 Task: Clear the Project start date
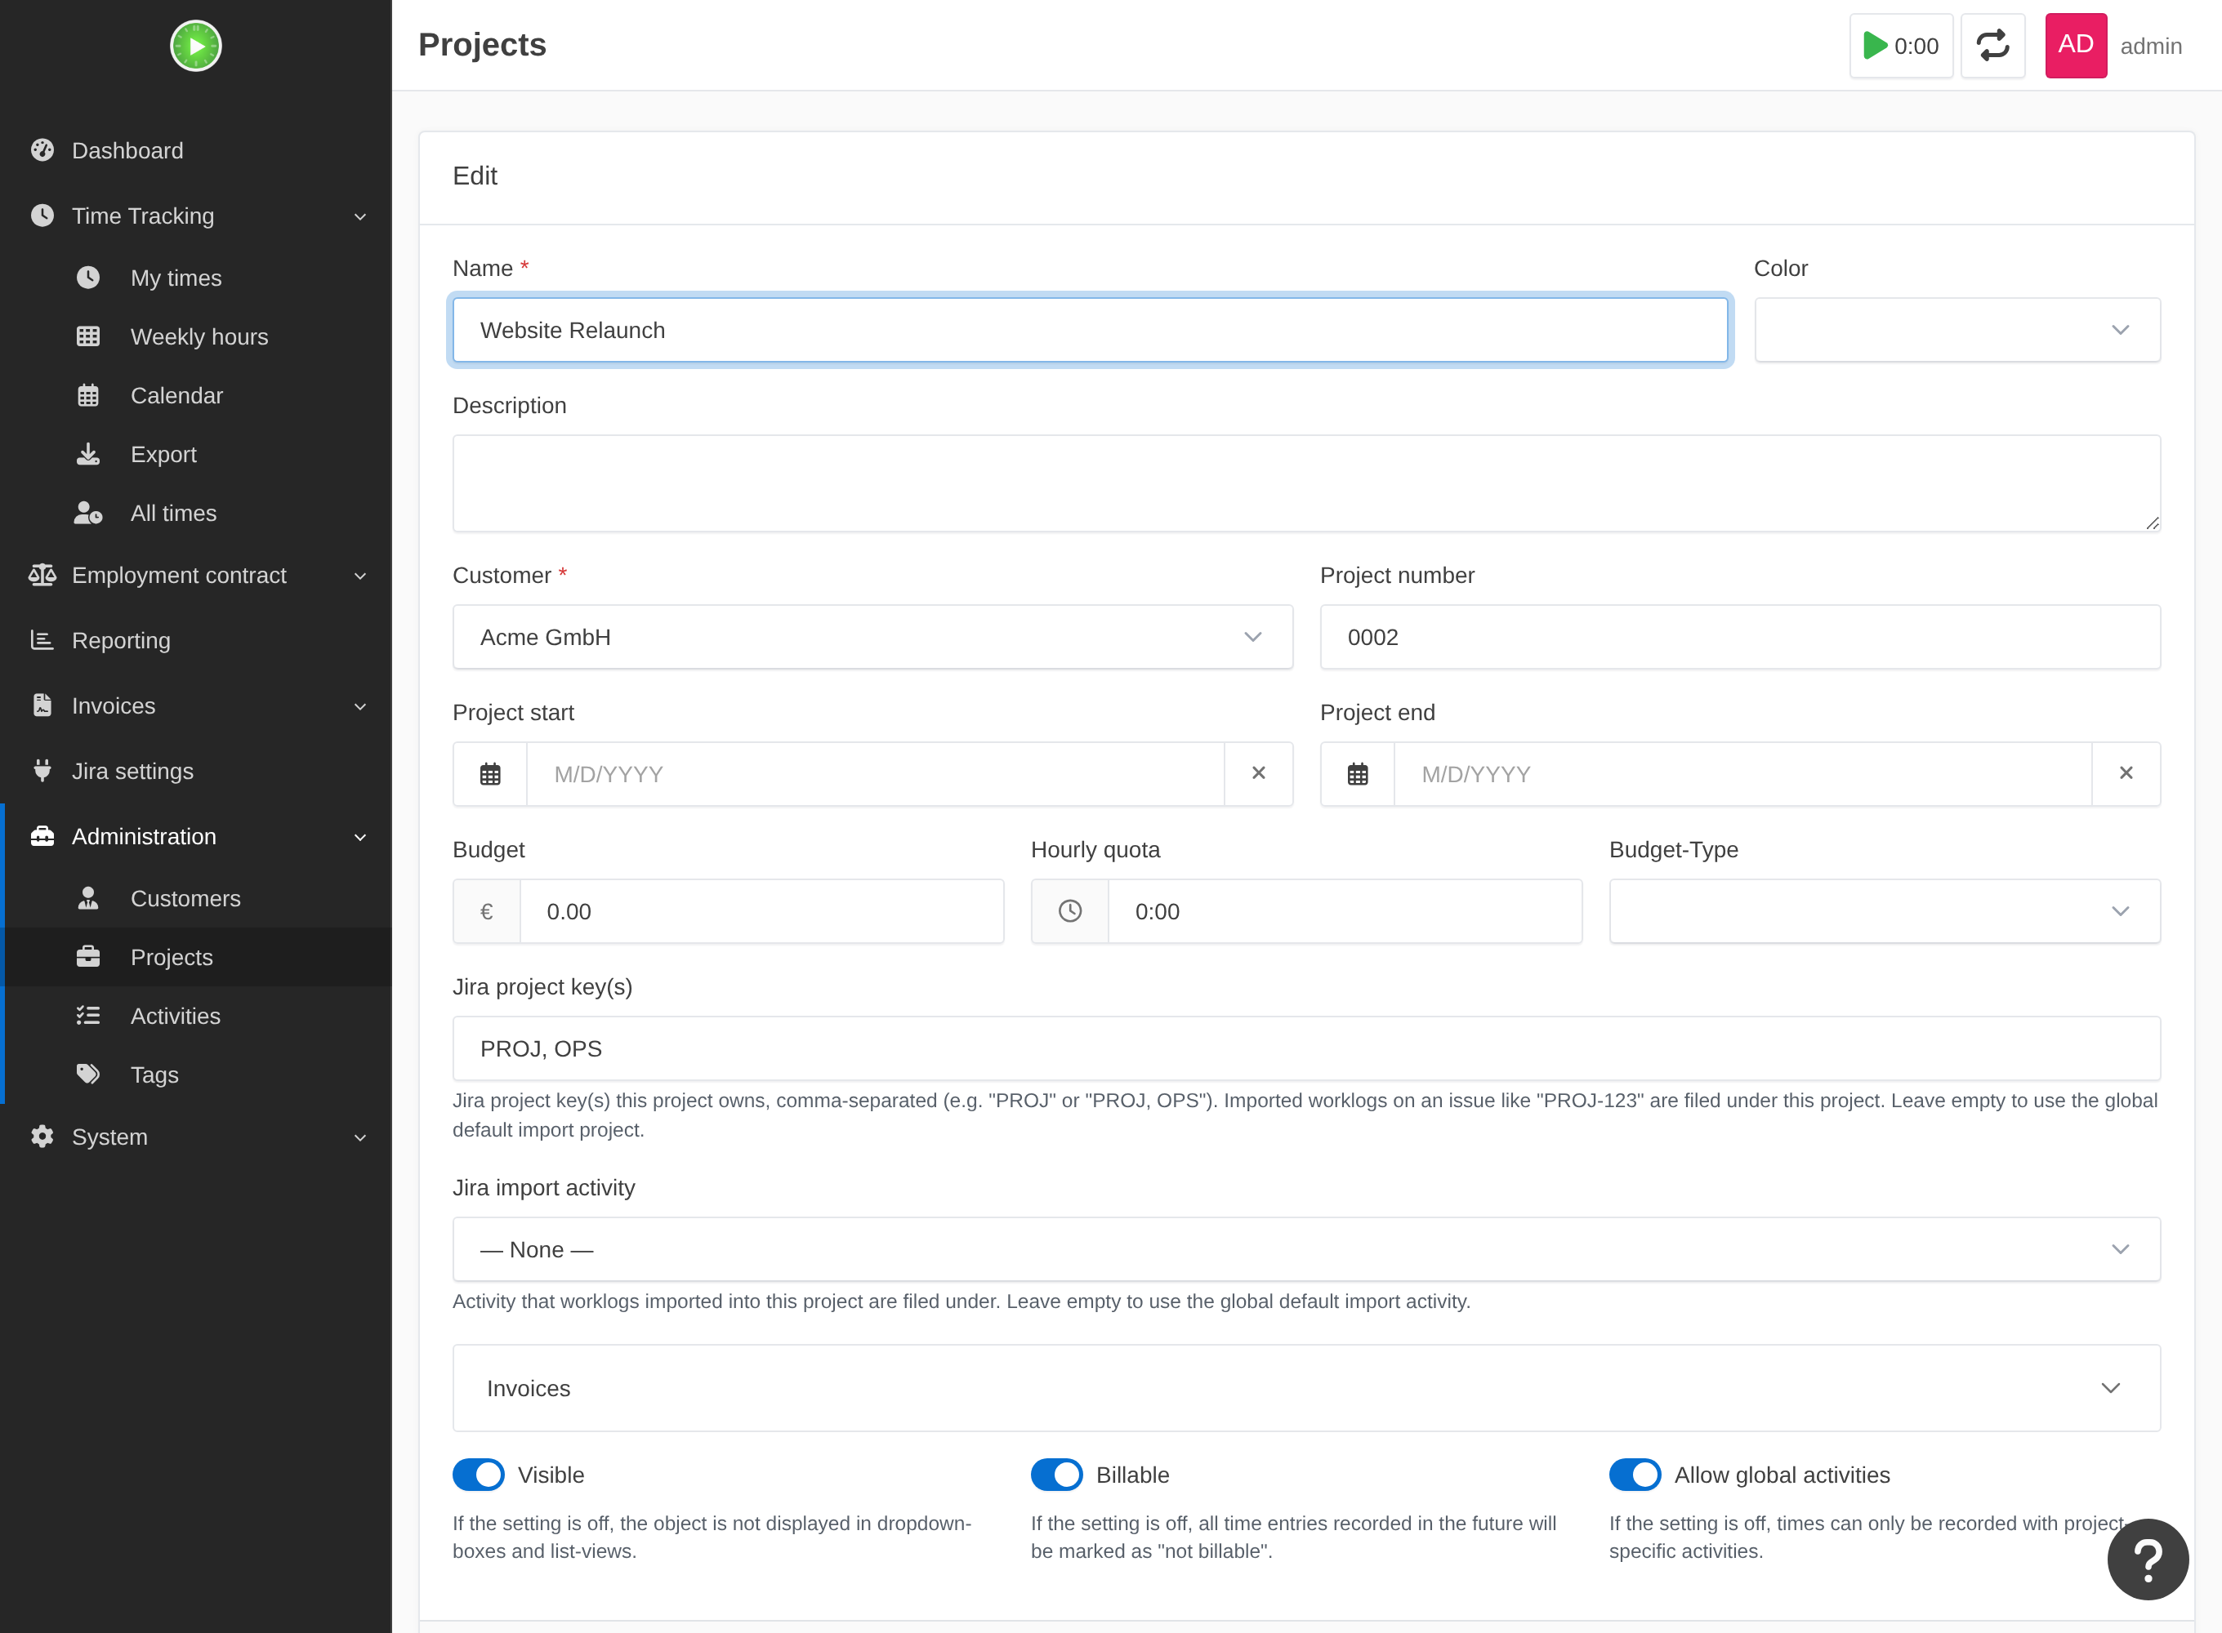1259,773
